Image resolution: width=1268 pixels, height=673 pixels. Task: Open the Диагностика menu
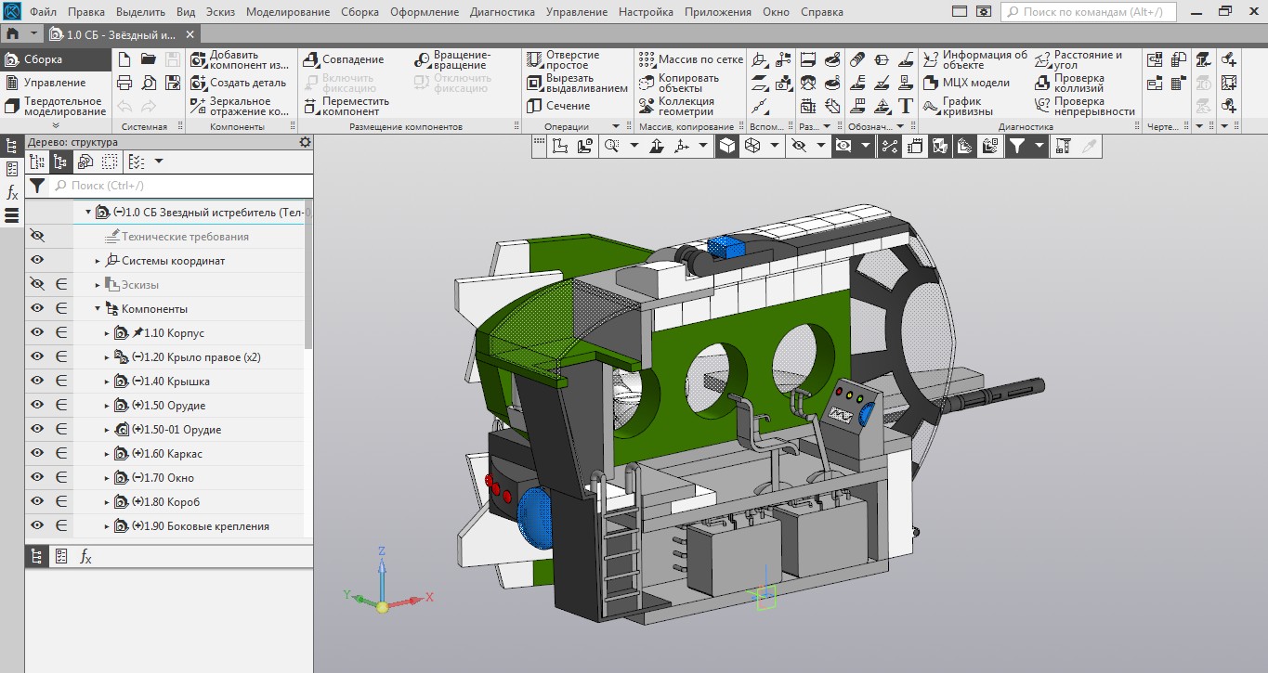click(502, 12)
